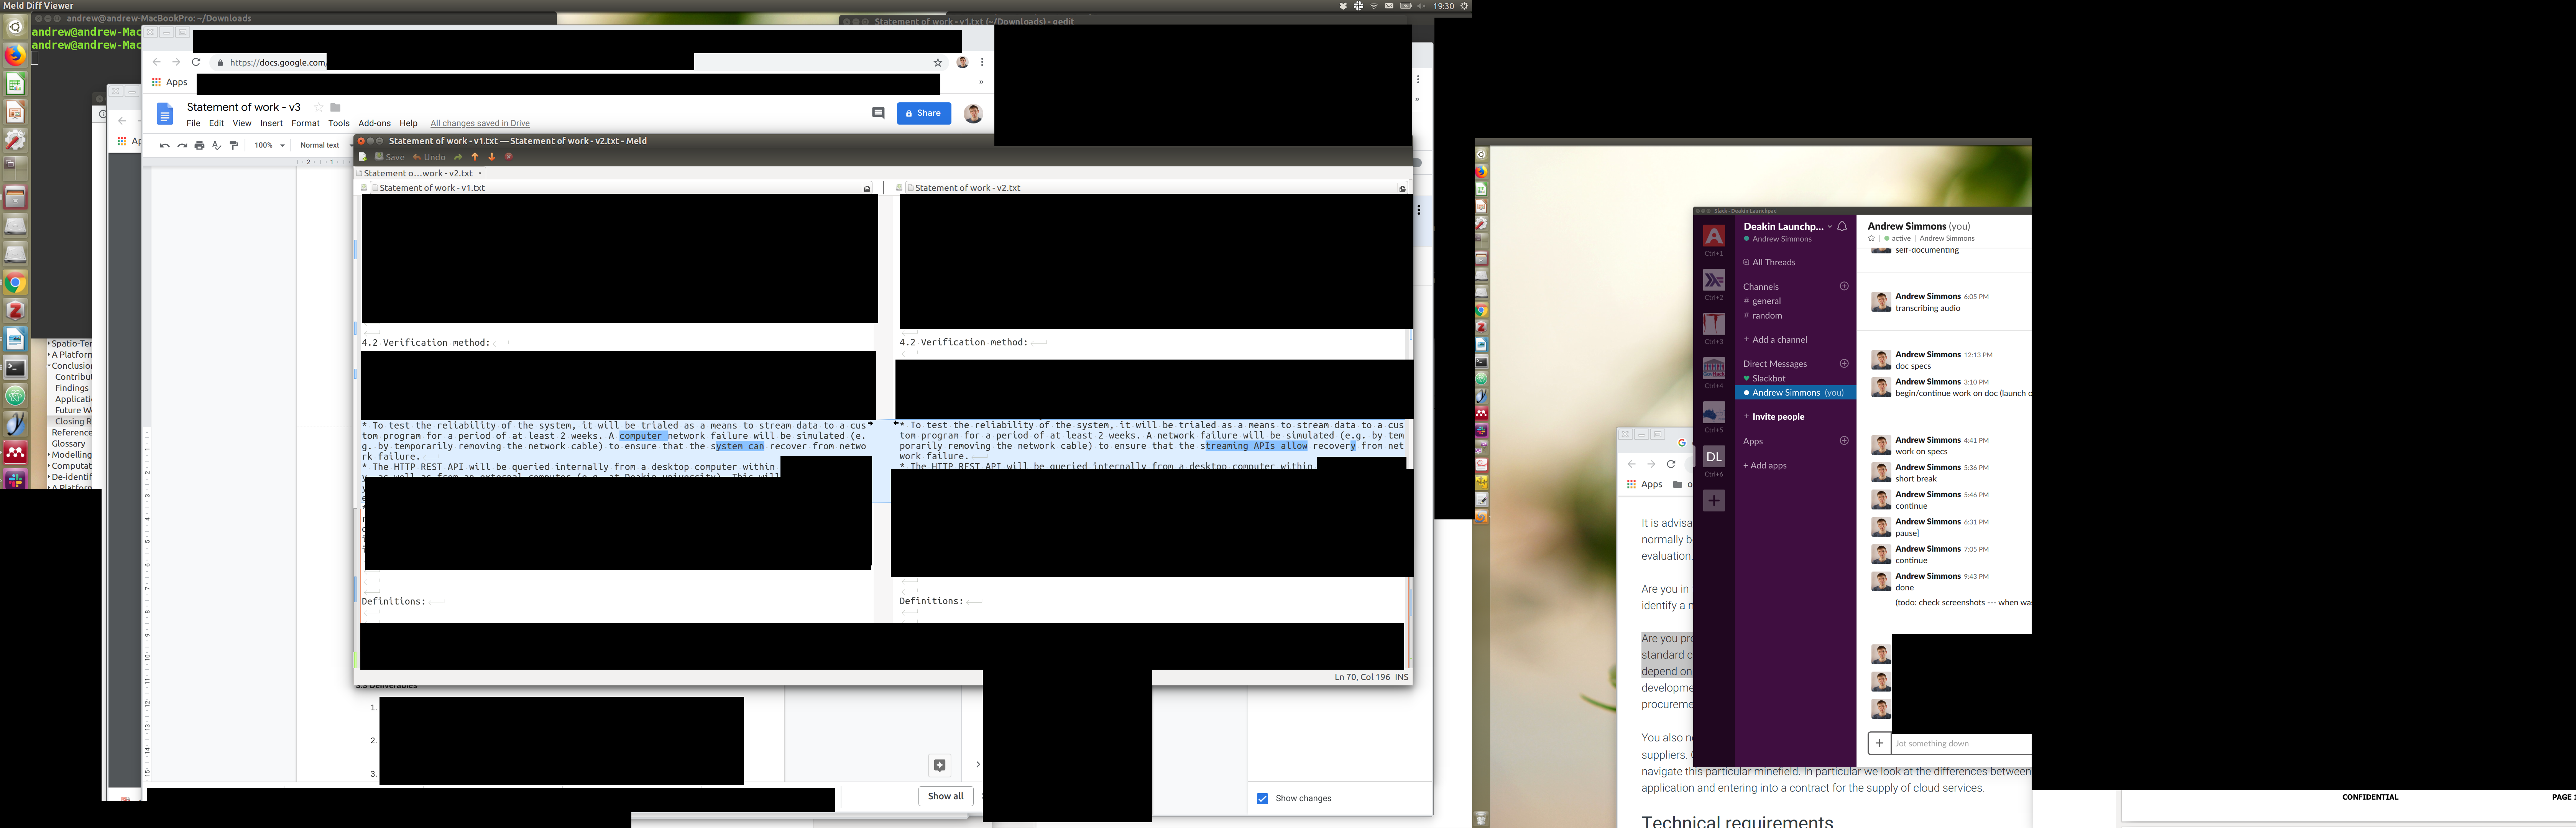Image resolution: width=2576 pixels, height=828 pixels.
Task: Open the Format menu in Docs
Action: [x=305, y=124]
